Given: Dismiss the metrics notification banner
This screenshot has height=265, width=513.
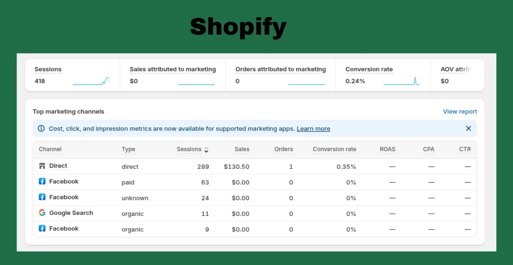Looking at the screenshot, I should tap(468, 129).
